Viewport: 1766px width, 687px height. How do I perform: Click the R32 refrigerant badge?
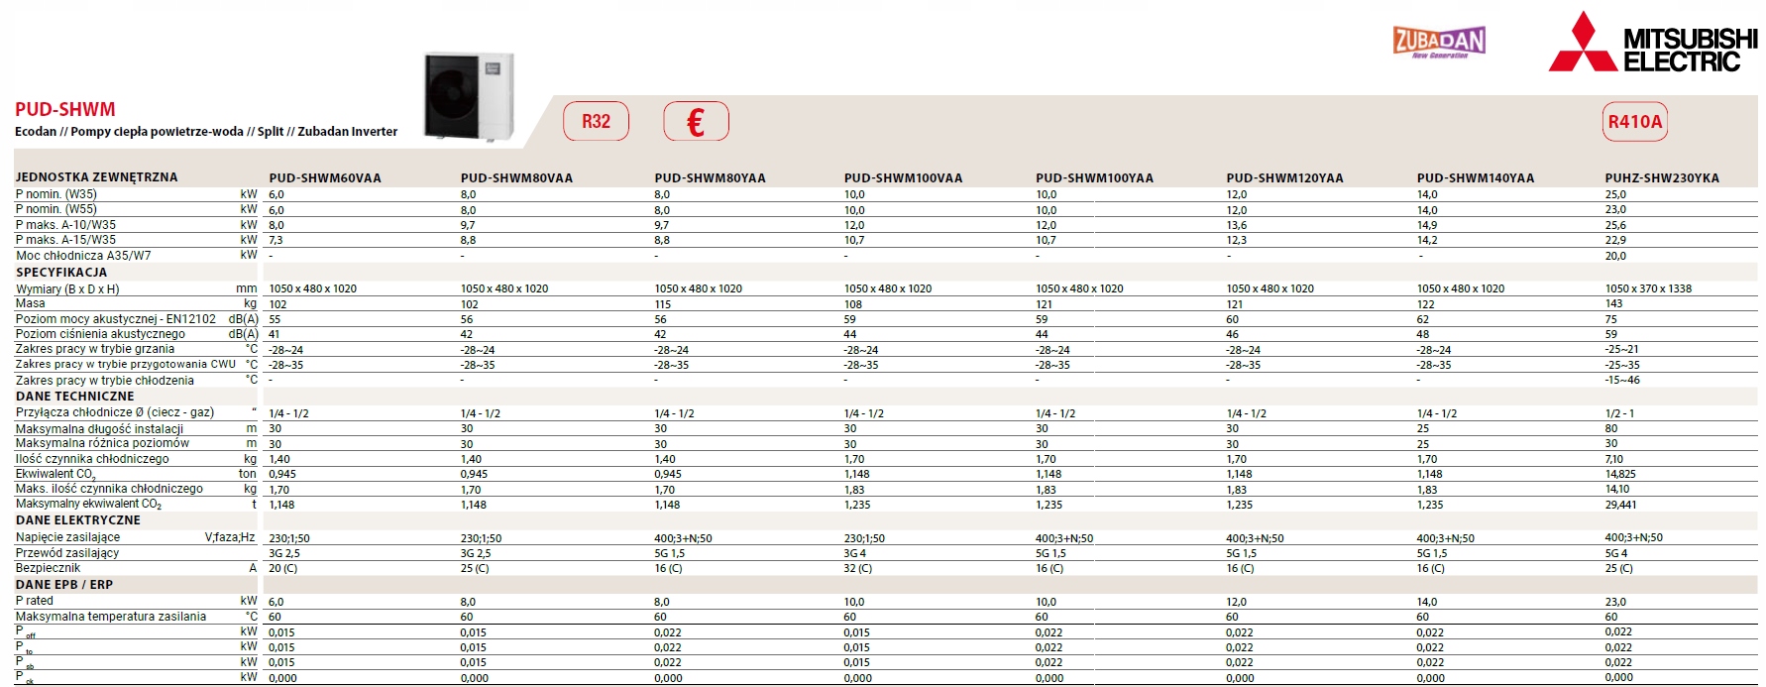coord(596,121)
